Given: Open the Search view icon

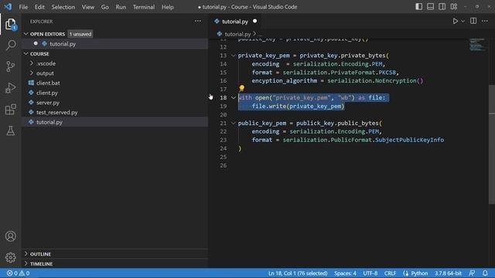Looking at the screenshot, I should click(10, 45).
